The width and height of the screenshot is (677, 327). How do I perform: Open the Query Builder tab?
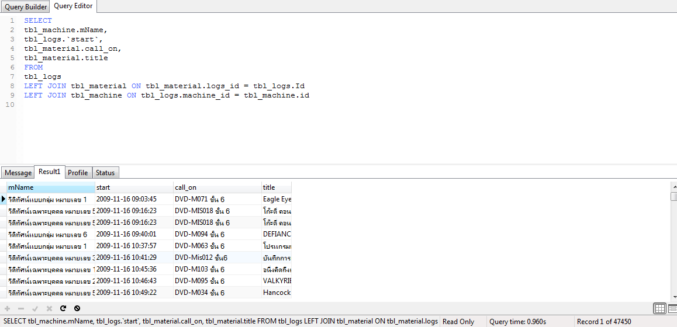pyautogui.click(x=26, y=7)
